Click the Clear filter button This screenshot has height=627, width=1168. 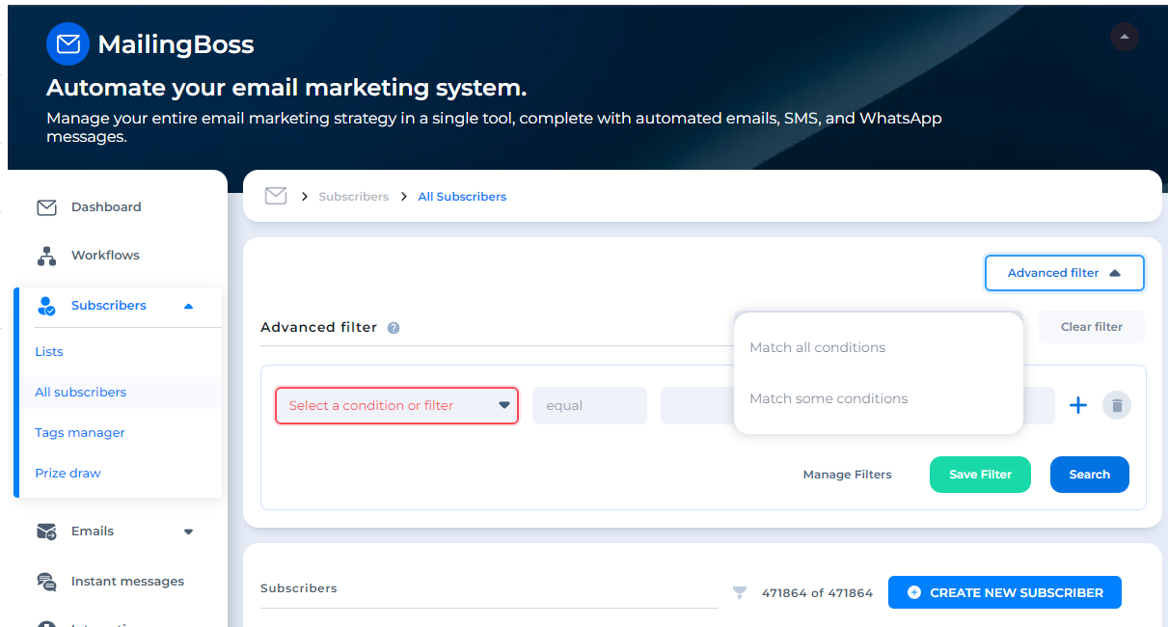pyautogui.click(x=1092, y=327)
